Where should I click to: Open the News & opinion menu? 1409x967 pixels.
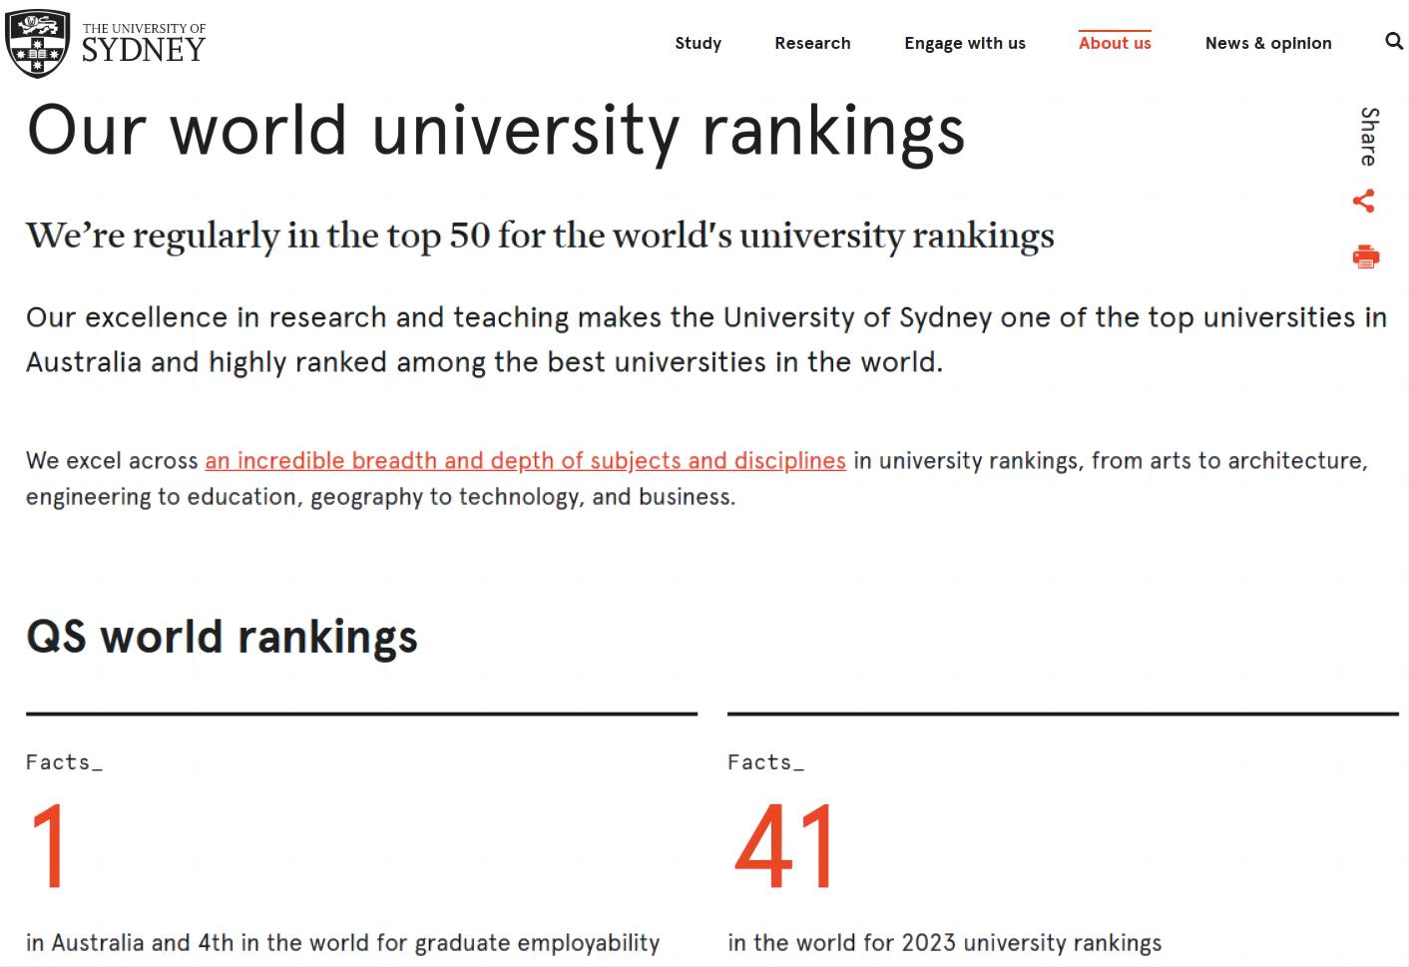pyautogui.click(x=1268, y=43)
